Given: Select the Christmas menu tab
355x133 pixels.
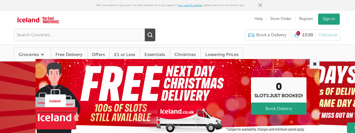Looking at the screenshot, I should coord(185,55).
